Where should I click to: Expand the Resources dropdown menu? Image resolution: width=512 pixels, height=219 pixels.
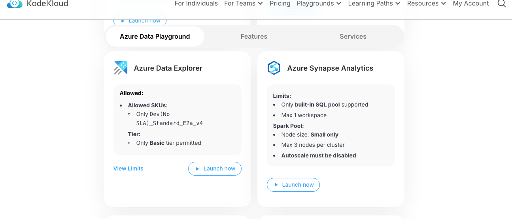pyautogui.click(x=426, y=4)
